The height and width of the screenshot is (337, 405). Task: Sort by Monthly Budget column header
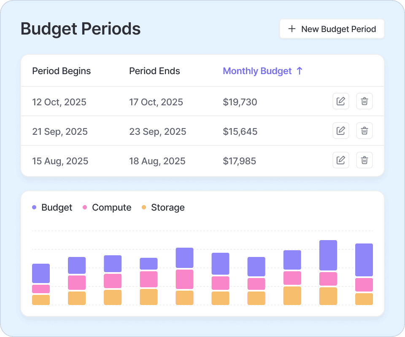(x=257, y=71)
